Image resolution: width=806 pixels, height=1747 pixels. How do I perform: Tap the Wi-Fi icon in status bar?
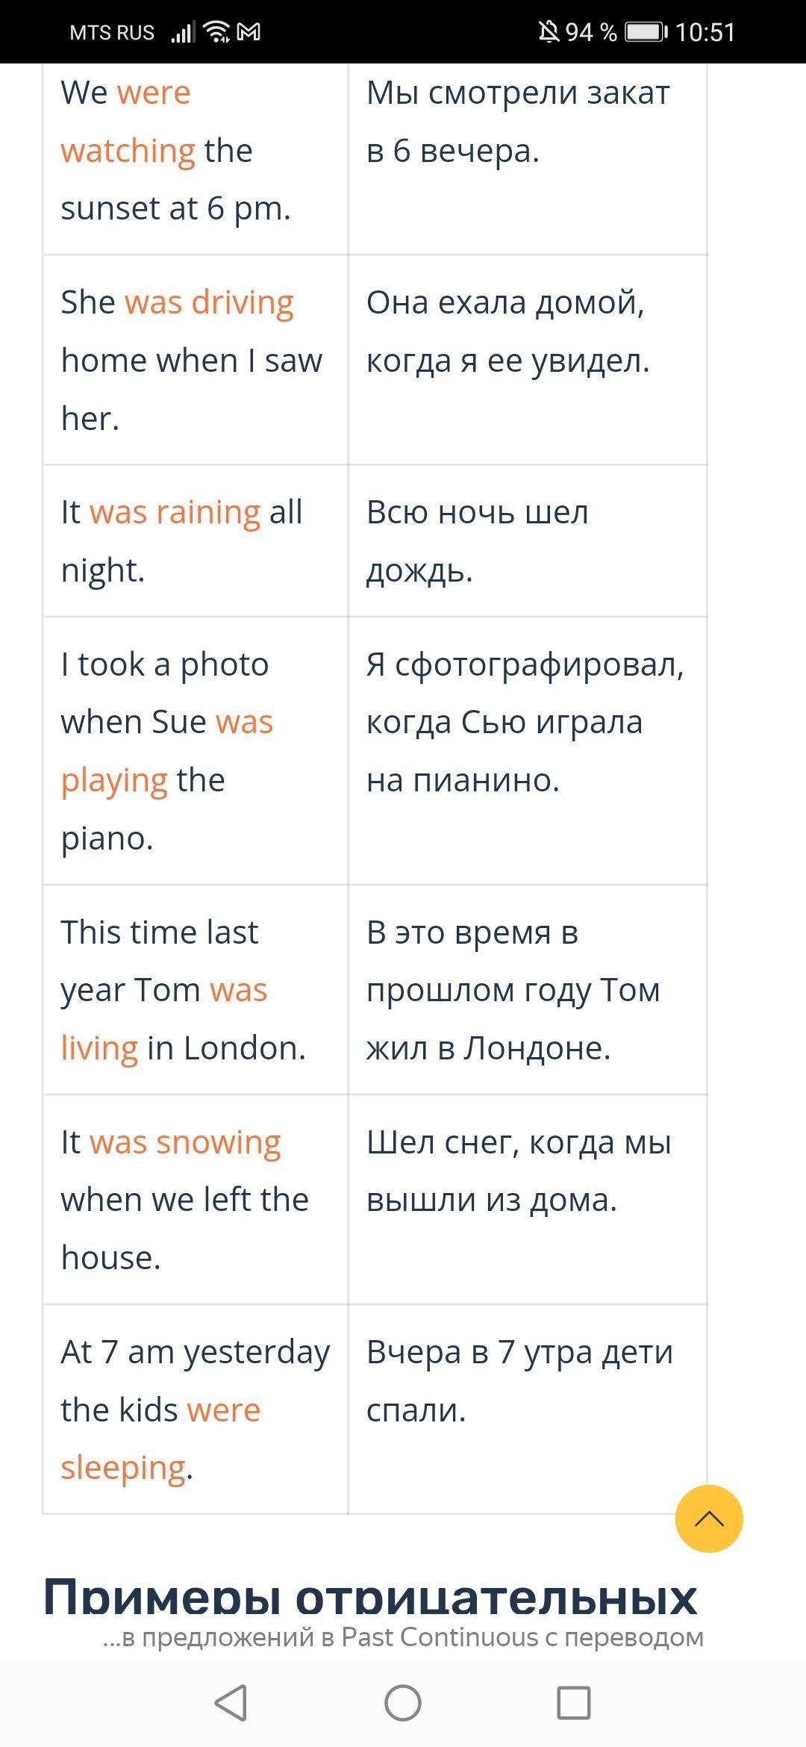coord(216,32)
